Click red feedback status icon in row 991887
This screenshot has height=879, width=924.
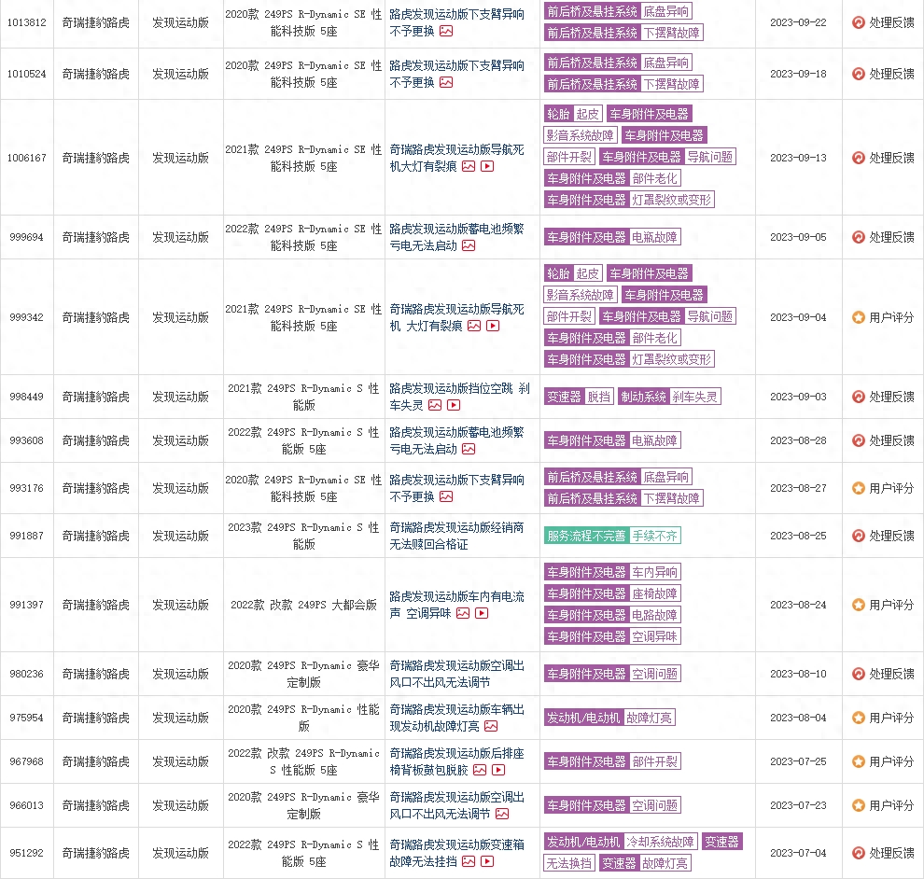coord(859,536)
